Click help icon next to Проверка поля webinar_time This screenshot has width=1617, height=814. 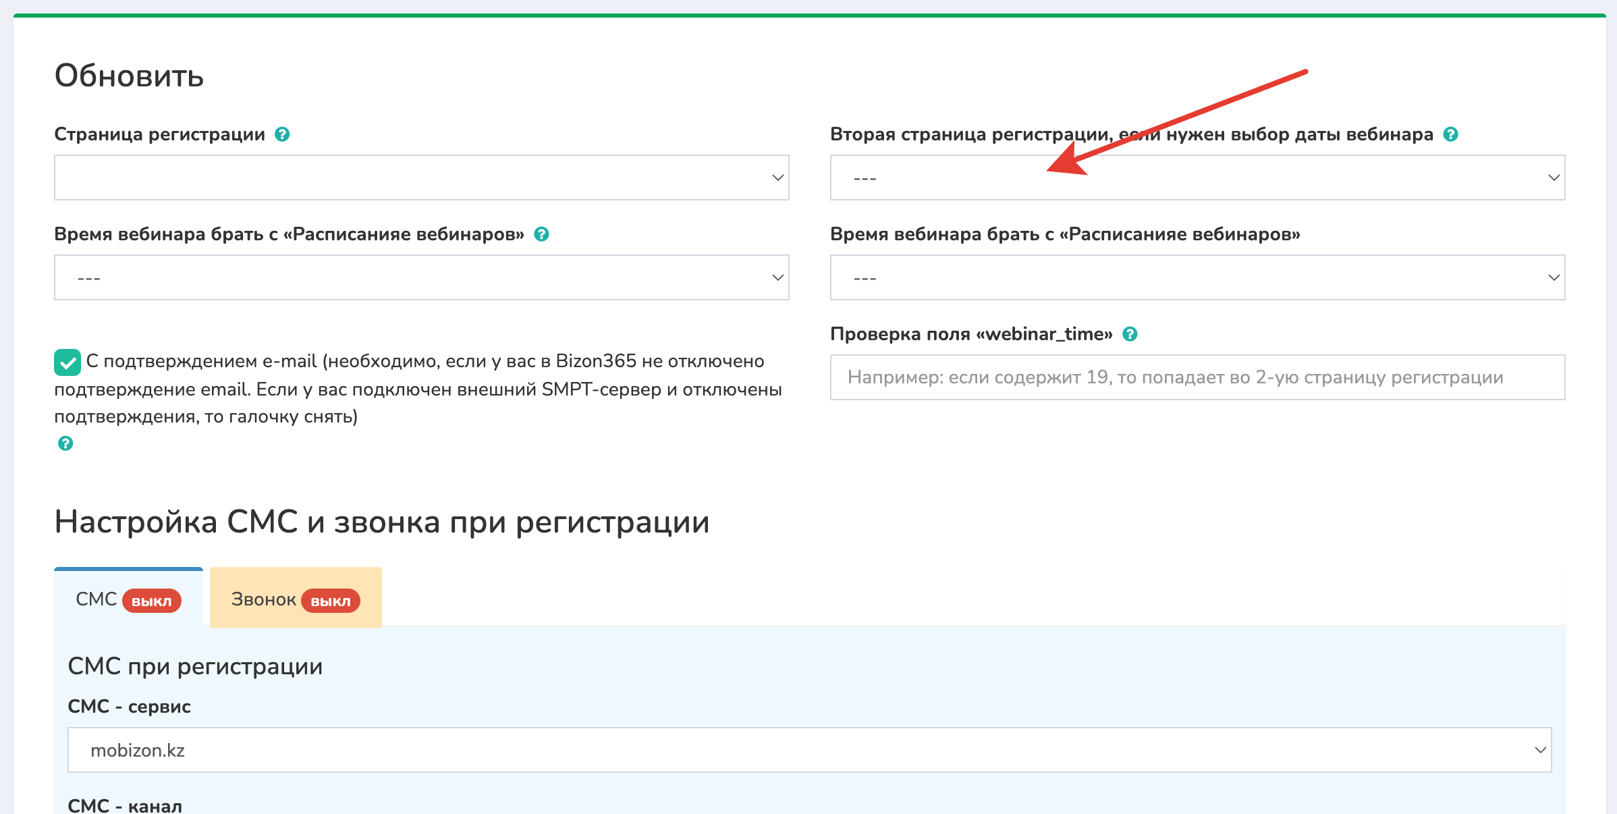coord(1130,334)
